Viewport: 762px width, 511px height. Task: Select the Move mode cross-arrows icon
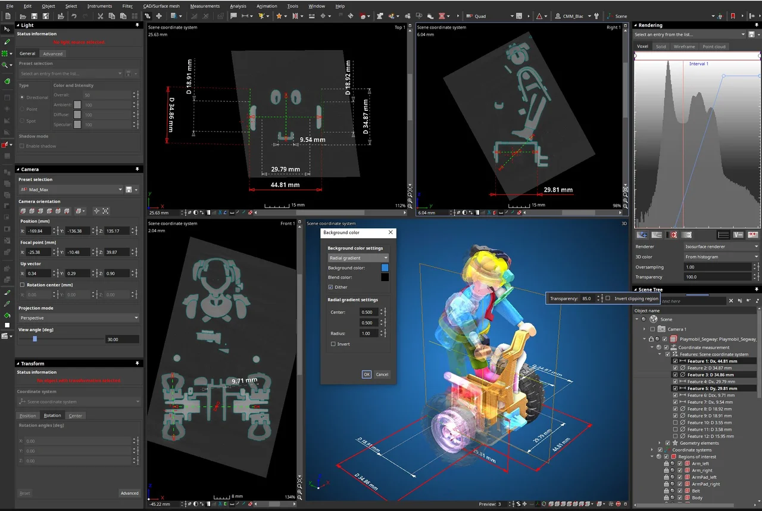(x=158, y=16)
